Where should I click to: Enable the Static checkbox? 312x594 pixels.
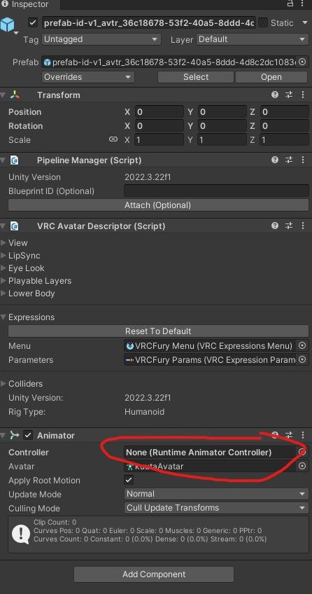263,22
